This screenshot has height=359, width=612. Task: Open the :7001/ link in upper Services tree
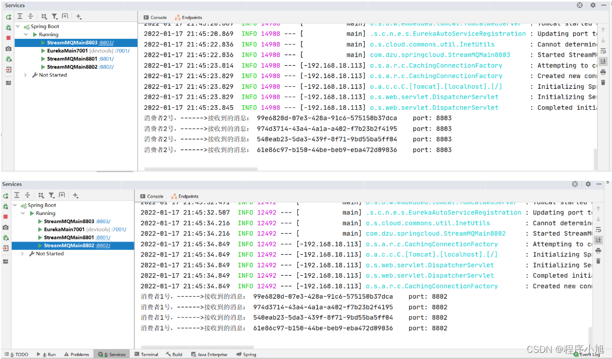click(122, 51)
